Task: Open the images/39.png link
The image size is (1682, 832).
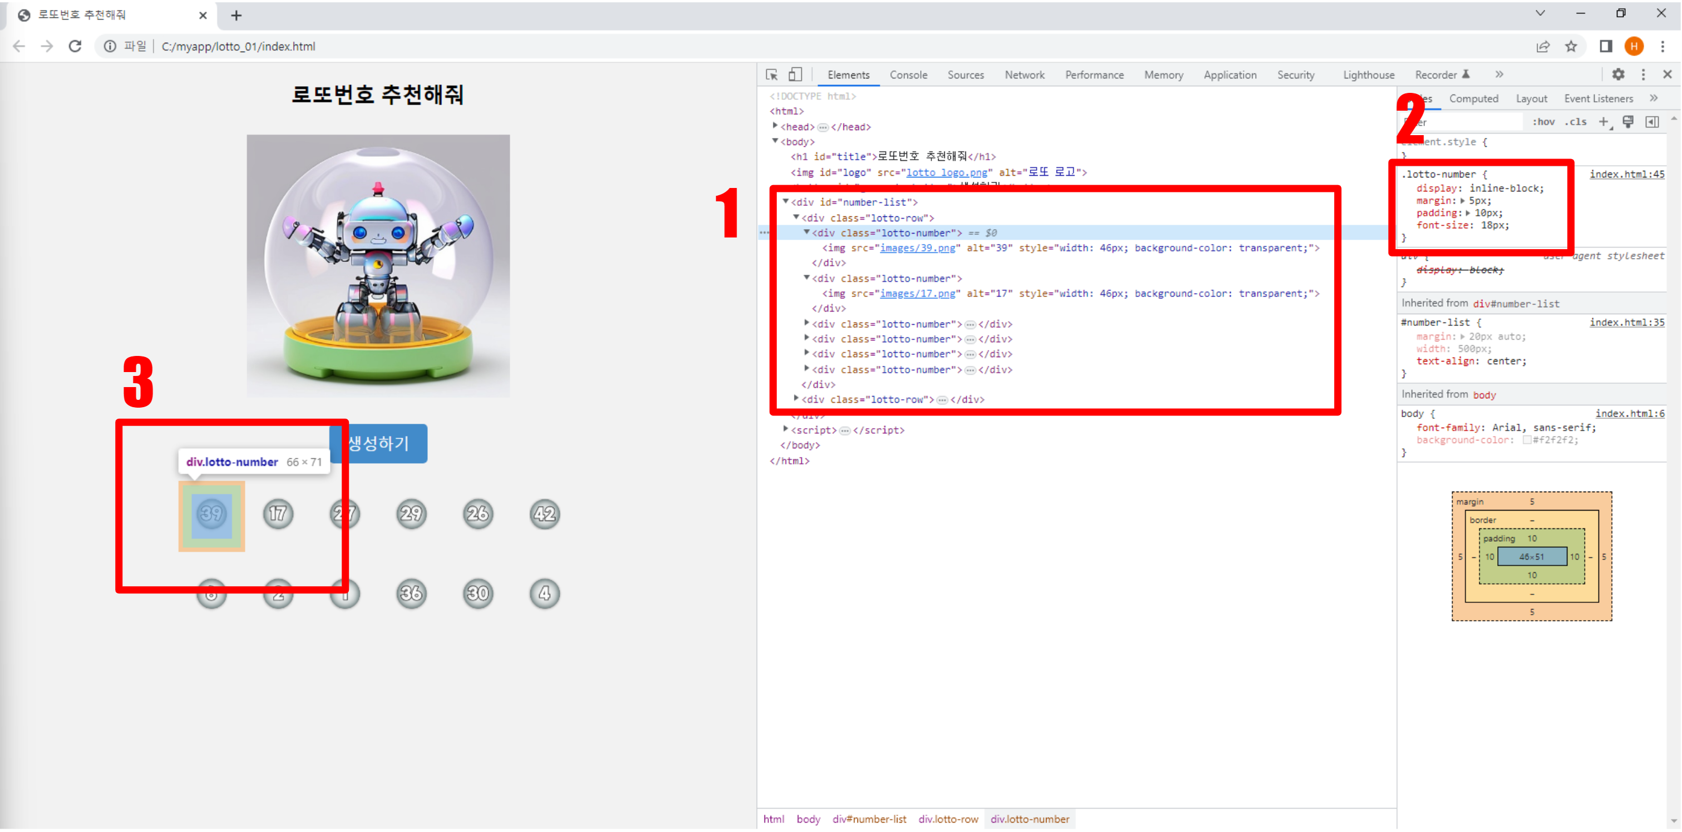Action: click(x=918, y=248)
